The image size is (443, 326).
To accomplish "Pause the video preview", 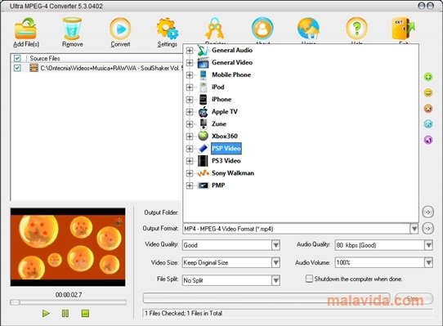I will [x=65, y=313].
